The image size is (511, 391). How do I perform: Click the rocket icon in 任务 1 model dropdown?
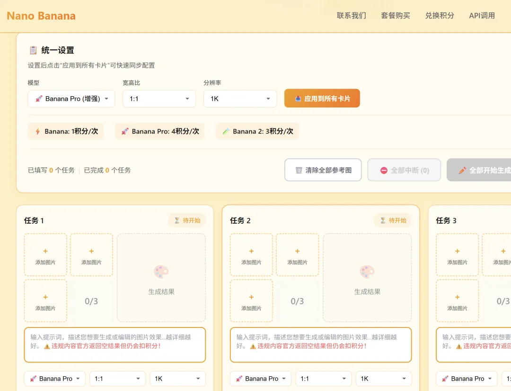[33, 379]
